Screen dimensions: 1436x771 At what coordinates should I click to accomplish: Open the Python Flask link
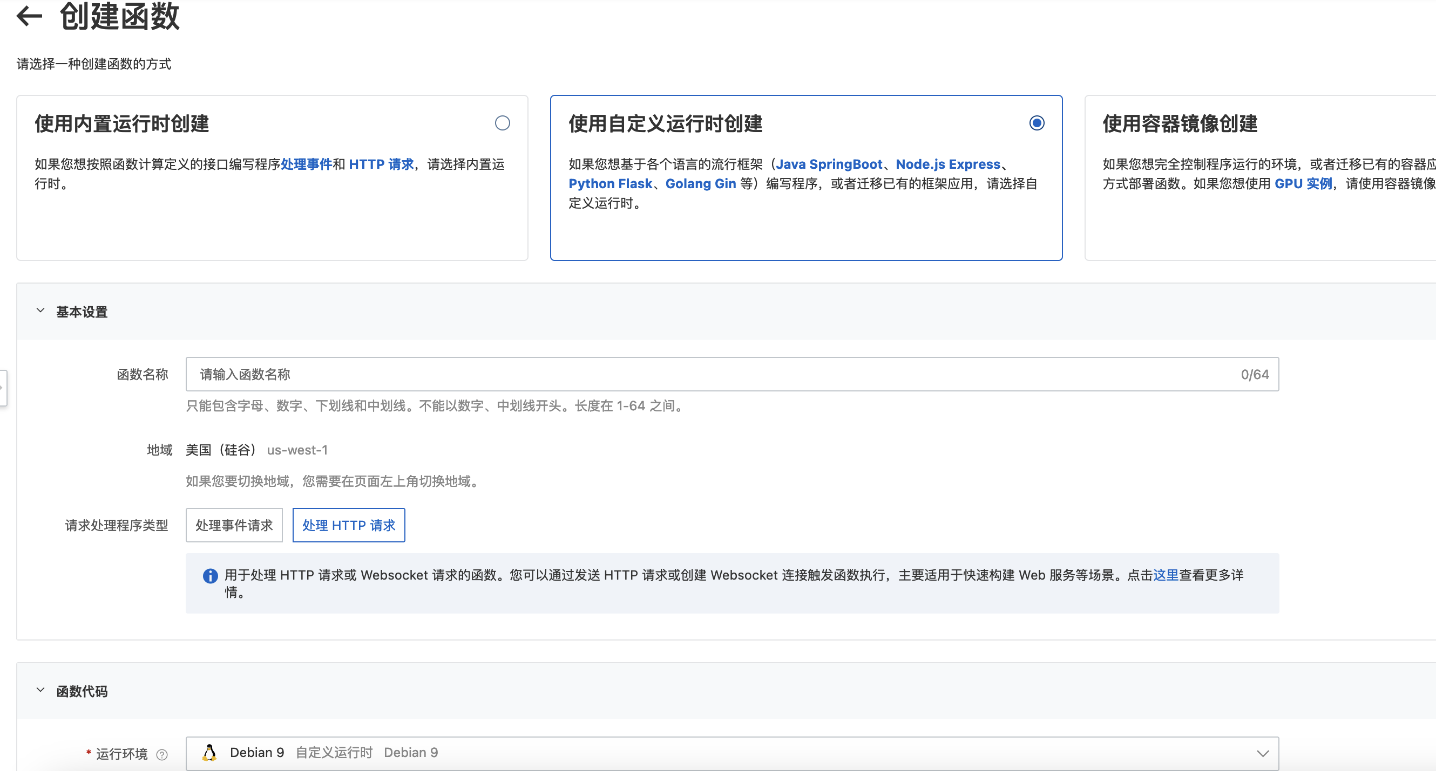tap(610, 184)
